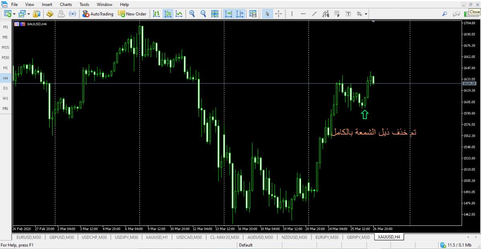This screenshot has width=481, height=249.
Task: Draw a trendline with the diagonal line tool
Action: 315,14
